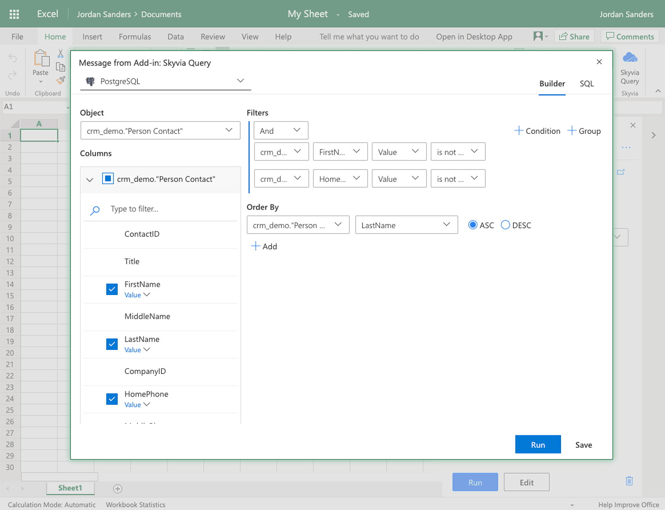This screenshot has width=665, height=510.
Task: Uncheck the FirstName column checkbox
Action: [112, 289]
